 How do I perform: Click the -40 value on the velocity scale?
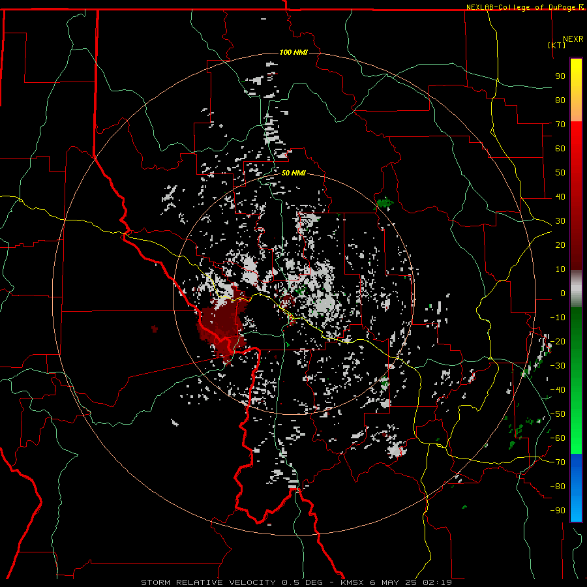point(558,390)
